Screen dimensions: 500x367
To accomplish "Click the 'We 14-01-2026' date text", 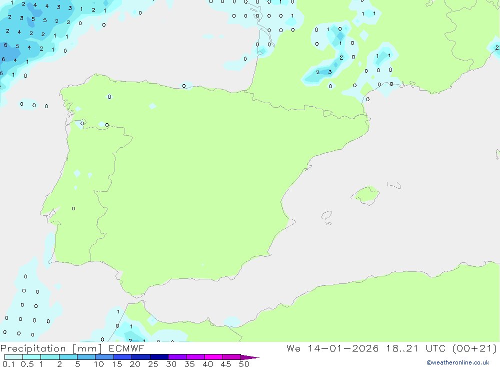I will tap(332, 348).
